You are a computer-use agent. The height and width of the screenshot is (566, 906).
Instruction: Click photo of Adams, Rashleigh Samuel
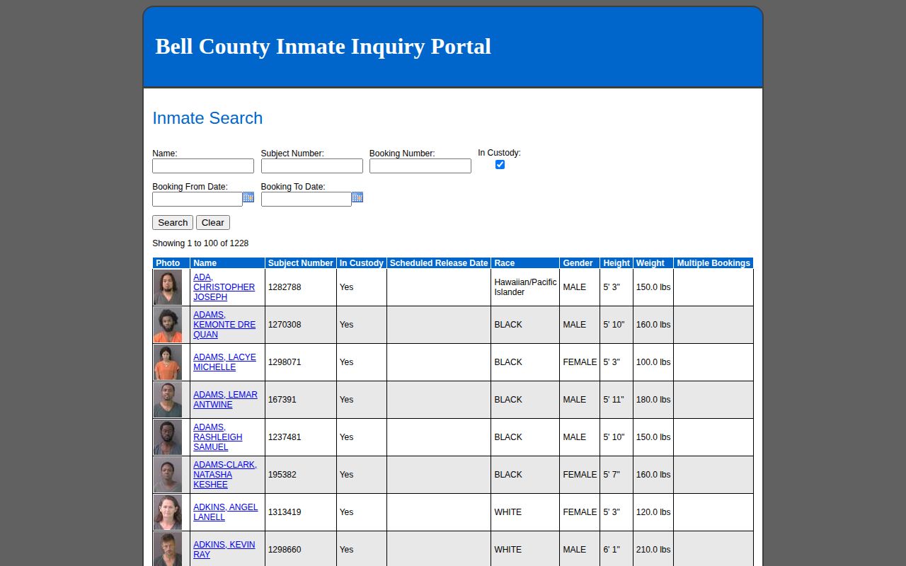168,437
